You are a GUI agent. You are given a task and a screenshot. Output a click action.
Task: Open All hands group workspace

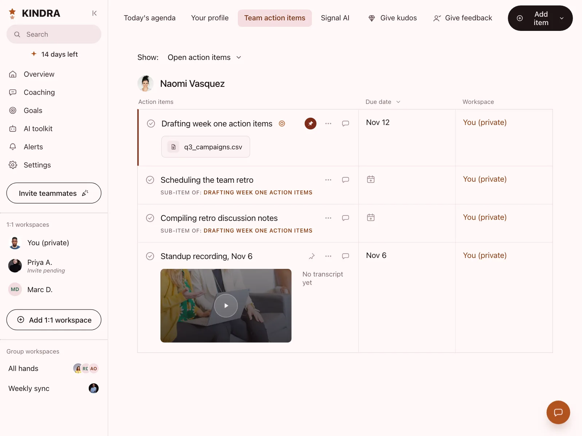[x=54, y=368]
